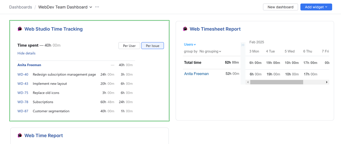Click the Web Studio Time Tracking widget icon
The width and height of the screenshot is (341, 144).
pyautogui.click(x=20, y=29)
